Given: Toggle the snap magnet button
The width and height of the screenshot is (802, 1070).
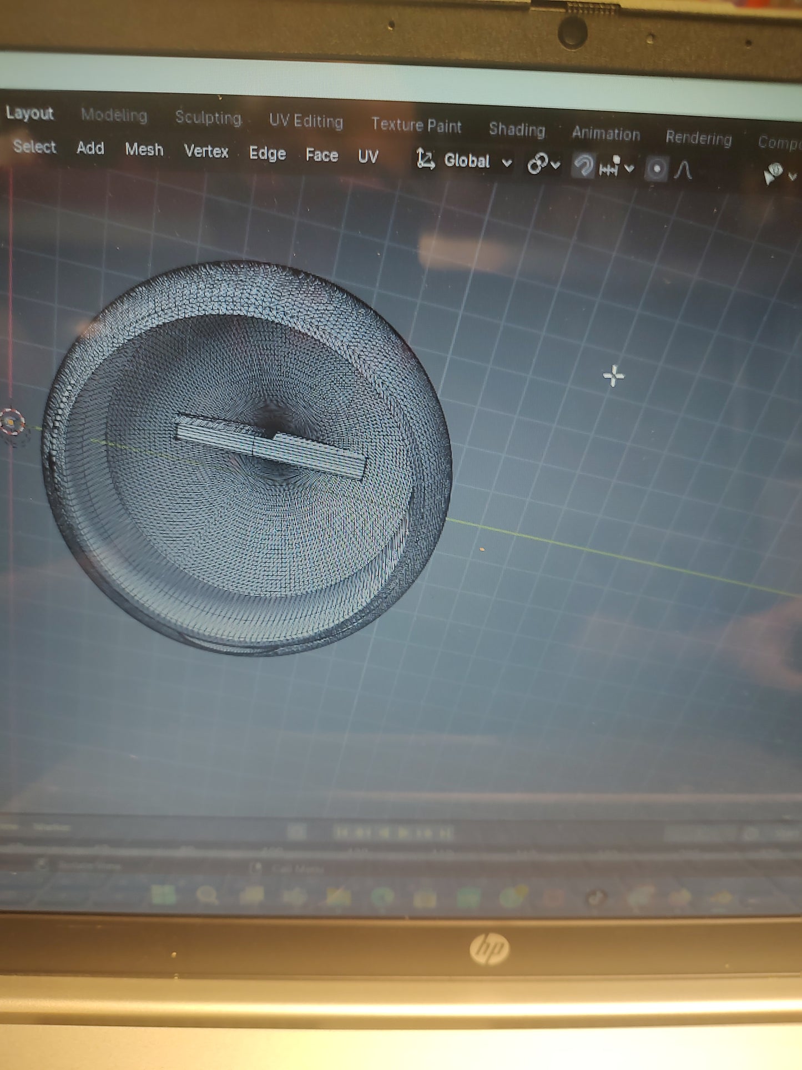Looking at the screenshot, I should pos(583,166).
